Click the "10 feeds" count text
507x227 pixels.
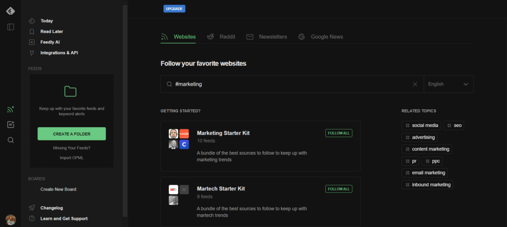coord(206,141)
